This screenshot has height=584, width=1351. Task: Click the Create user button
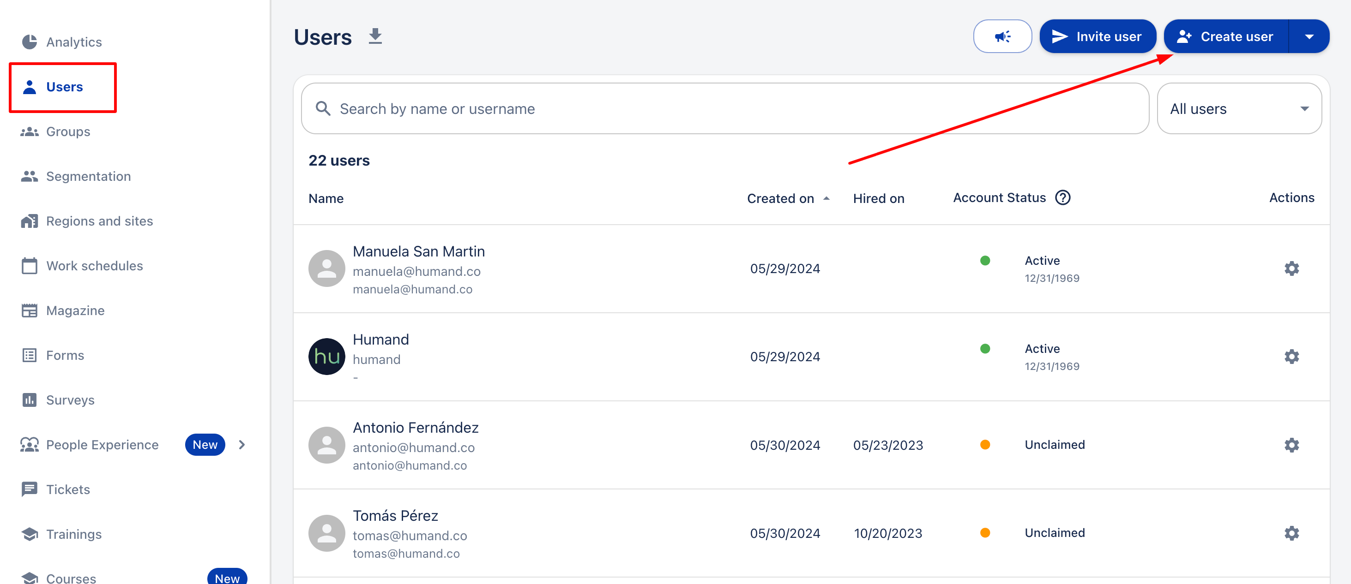(x=1226, y=36)
